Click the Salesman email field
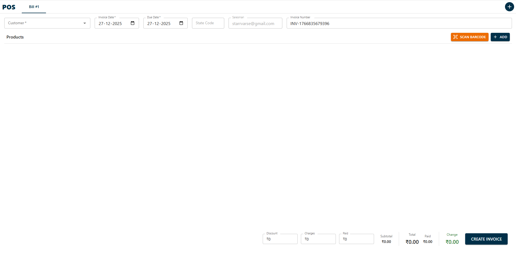 pos(255,23)
